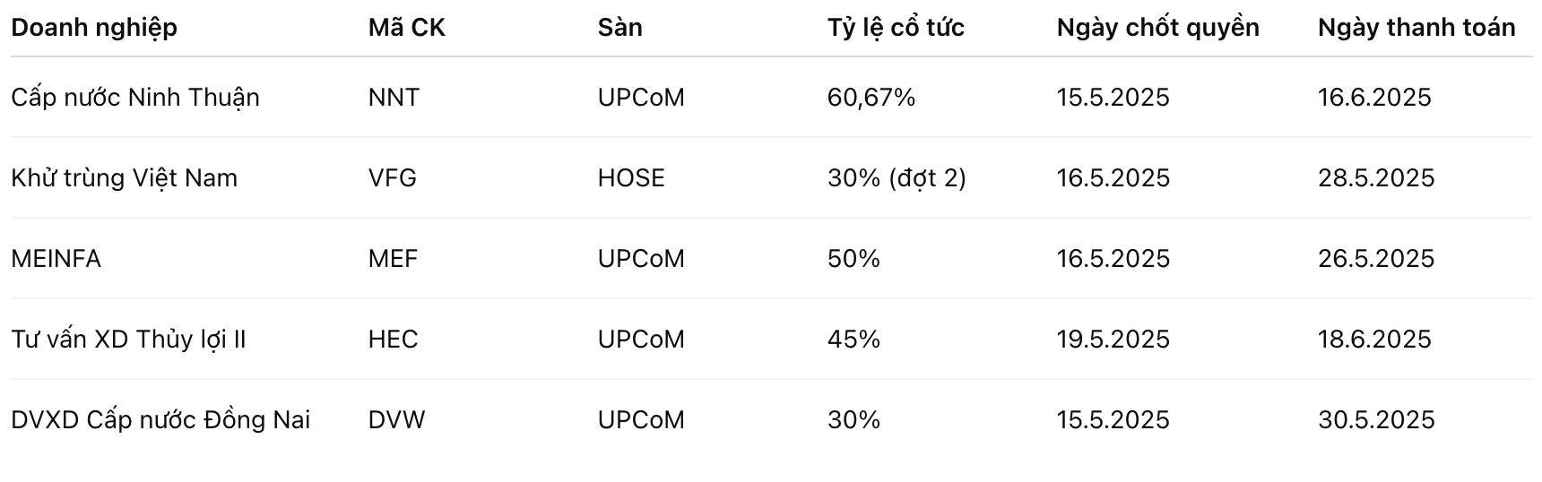The width and height of the screenshot is (1542, 482).
Task: Click the HEC stock code
Action: tap(393, 339)
